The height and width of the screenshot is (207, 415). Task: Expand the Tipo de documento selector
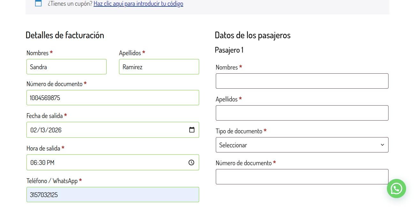(x=302, y=145)
